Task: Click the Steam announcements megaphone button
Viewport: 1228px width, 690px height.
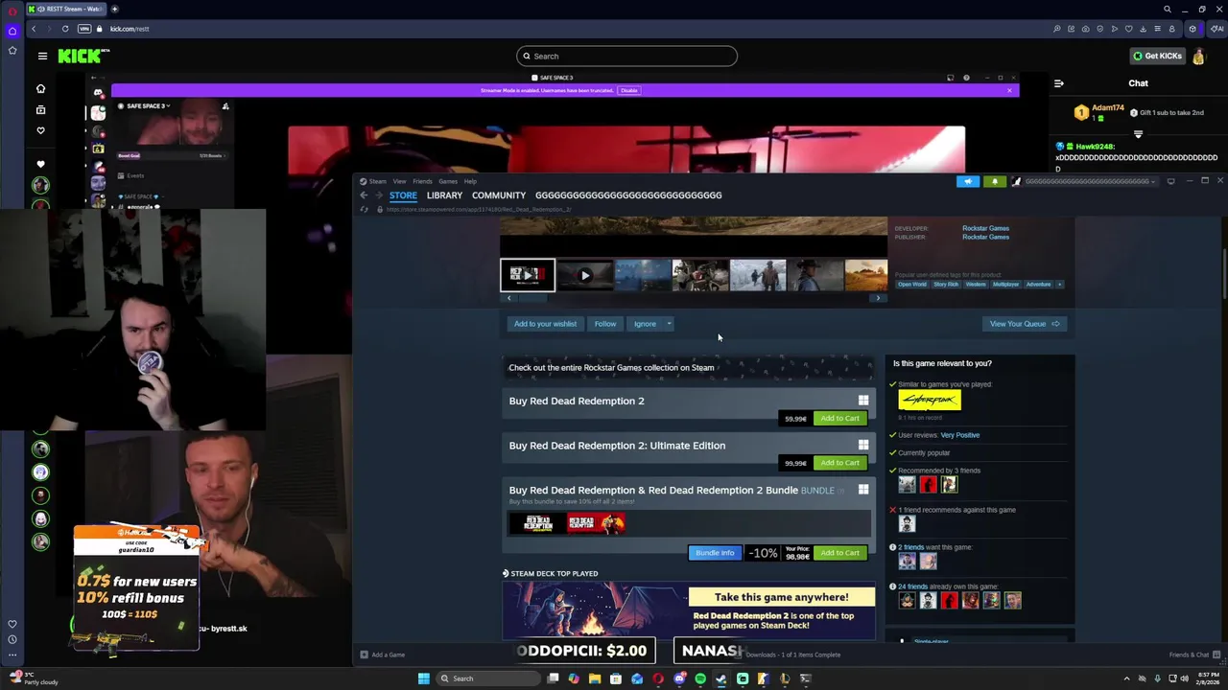Action: pos(968,181)
